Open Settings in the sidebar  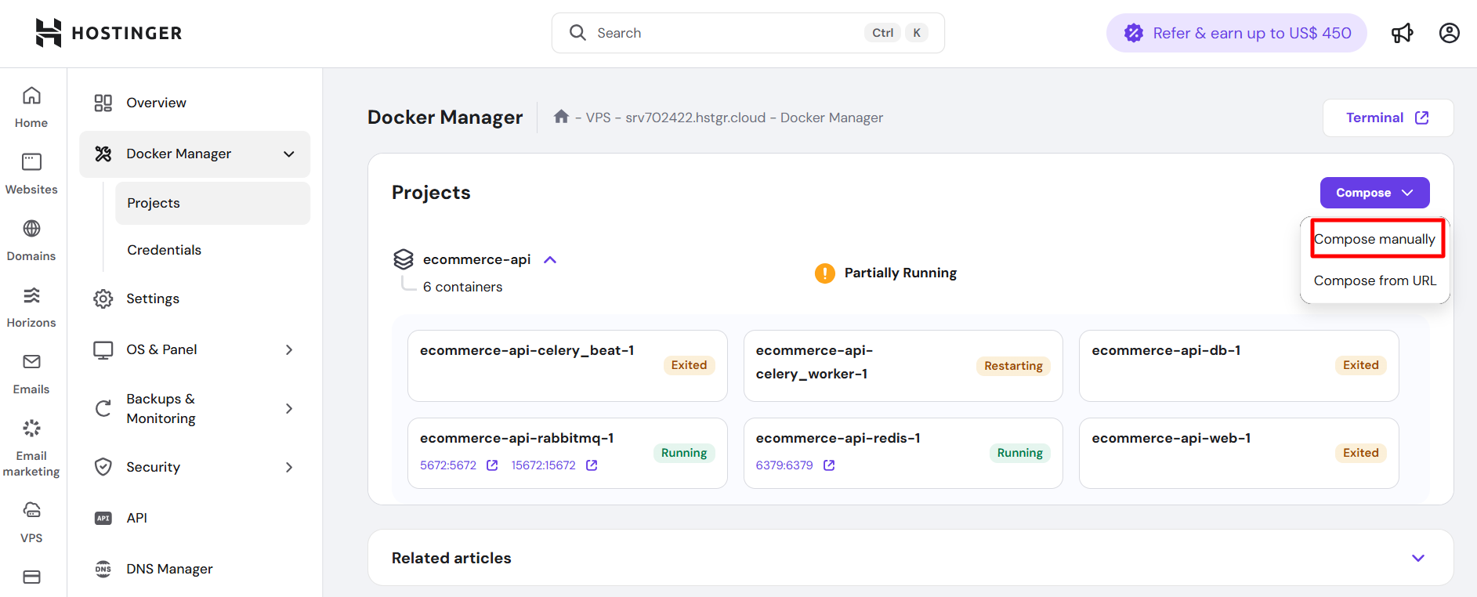point(194,298)
